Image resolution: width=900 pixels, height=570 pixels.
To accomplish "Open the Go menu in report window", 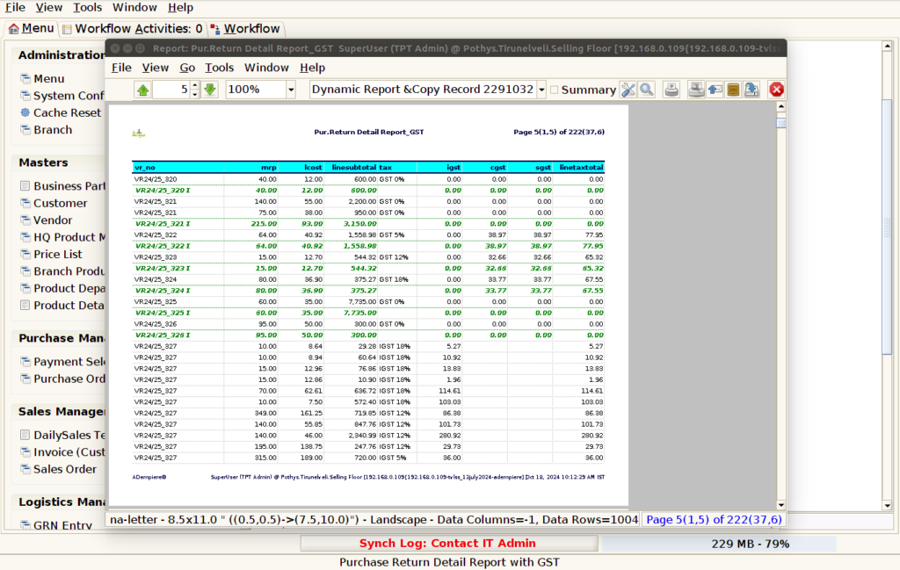I will [x=187, y=68].
